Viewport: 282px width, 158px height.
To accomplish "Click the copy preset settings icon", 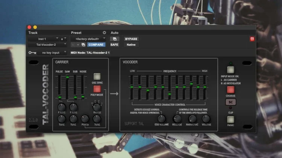I will tap(83, 45).
